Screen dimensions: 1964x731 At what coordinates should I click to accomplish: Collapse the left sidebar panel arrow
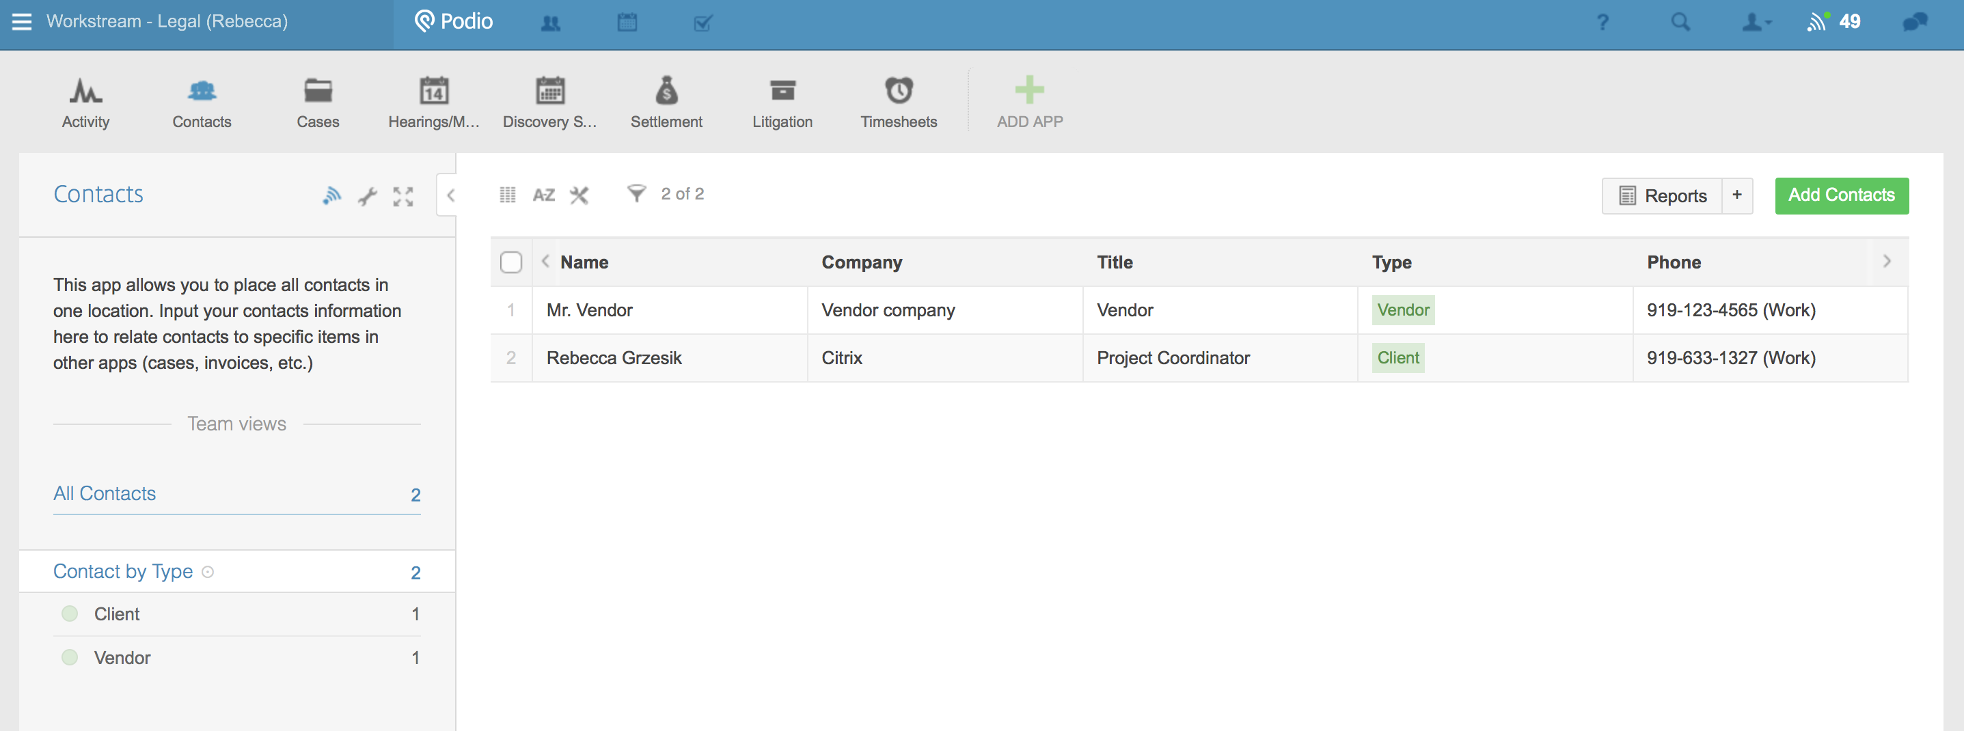point(450,195)
